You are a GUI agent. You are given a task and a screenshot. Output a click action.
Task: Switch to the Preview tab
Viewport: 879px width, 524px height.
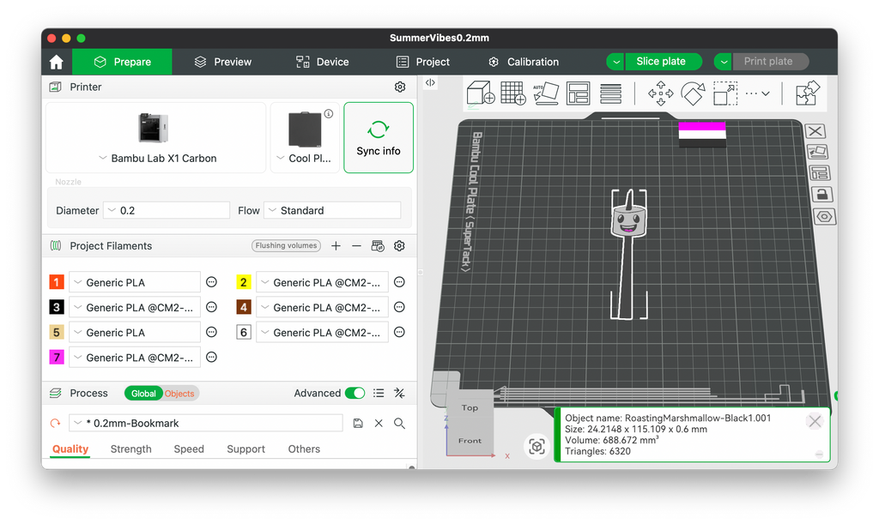(223, 62)
